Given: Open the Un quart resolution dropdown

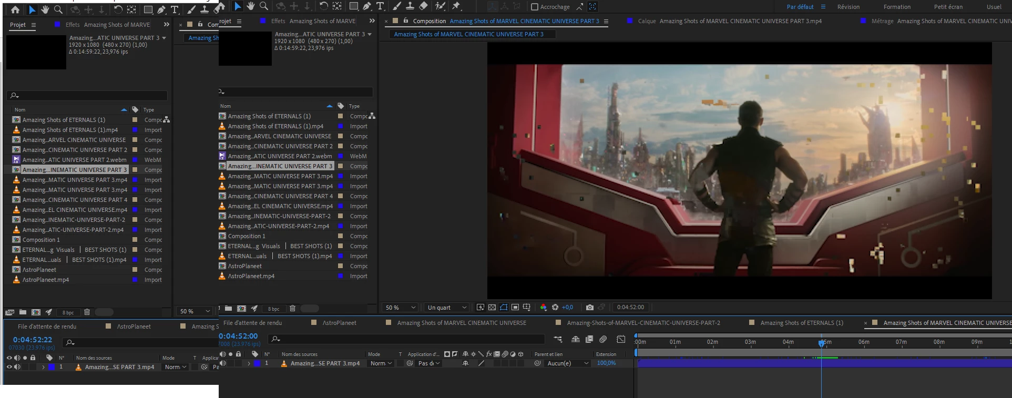Looking at the screenshot, I should coord(447,308).
